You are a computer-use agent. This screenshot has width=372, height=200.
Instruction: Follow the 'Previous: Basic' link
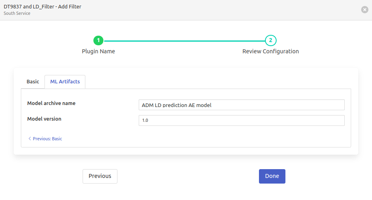pos(47,139)
